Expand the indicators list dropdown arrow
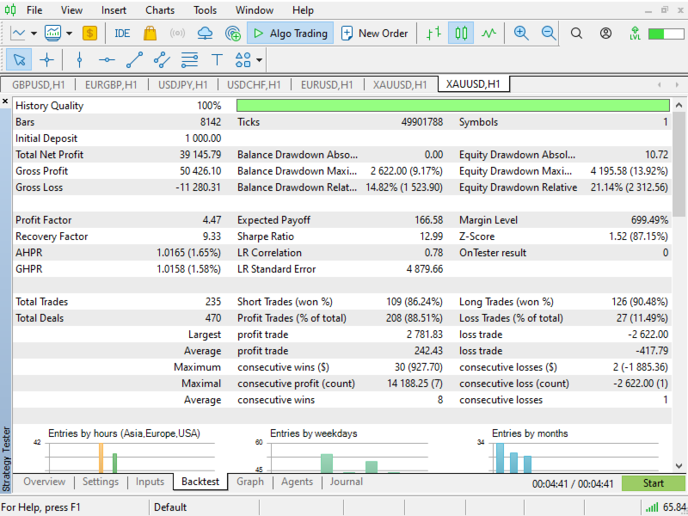 (69, 34)
